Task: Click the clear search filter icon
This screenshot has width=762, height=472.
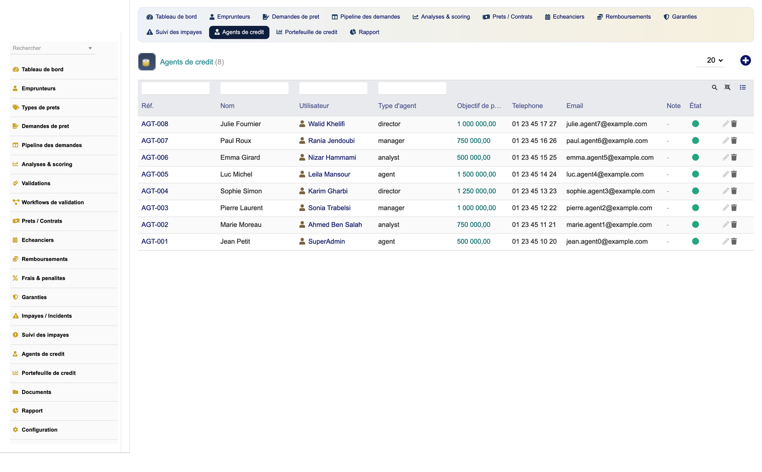Action: [727, 88]
